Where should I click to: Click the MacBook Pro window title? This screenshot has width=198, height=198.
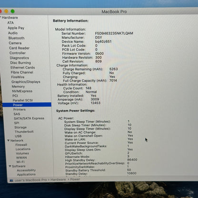[114, 12]
